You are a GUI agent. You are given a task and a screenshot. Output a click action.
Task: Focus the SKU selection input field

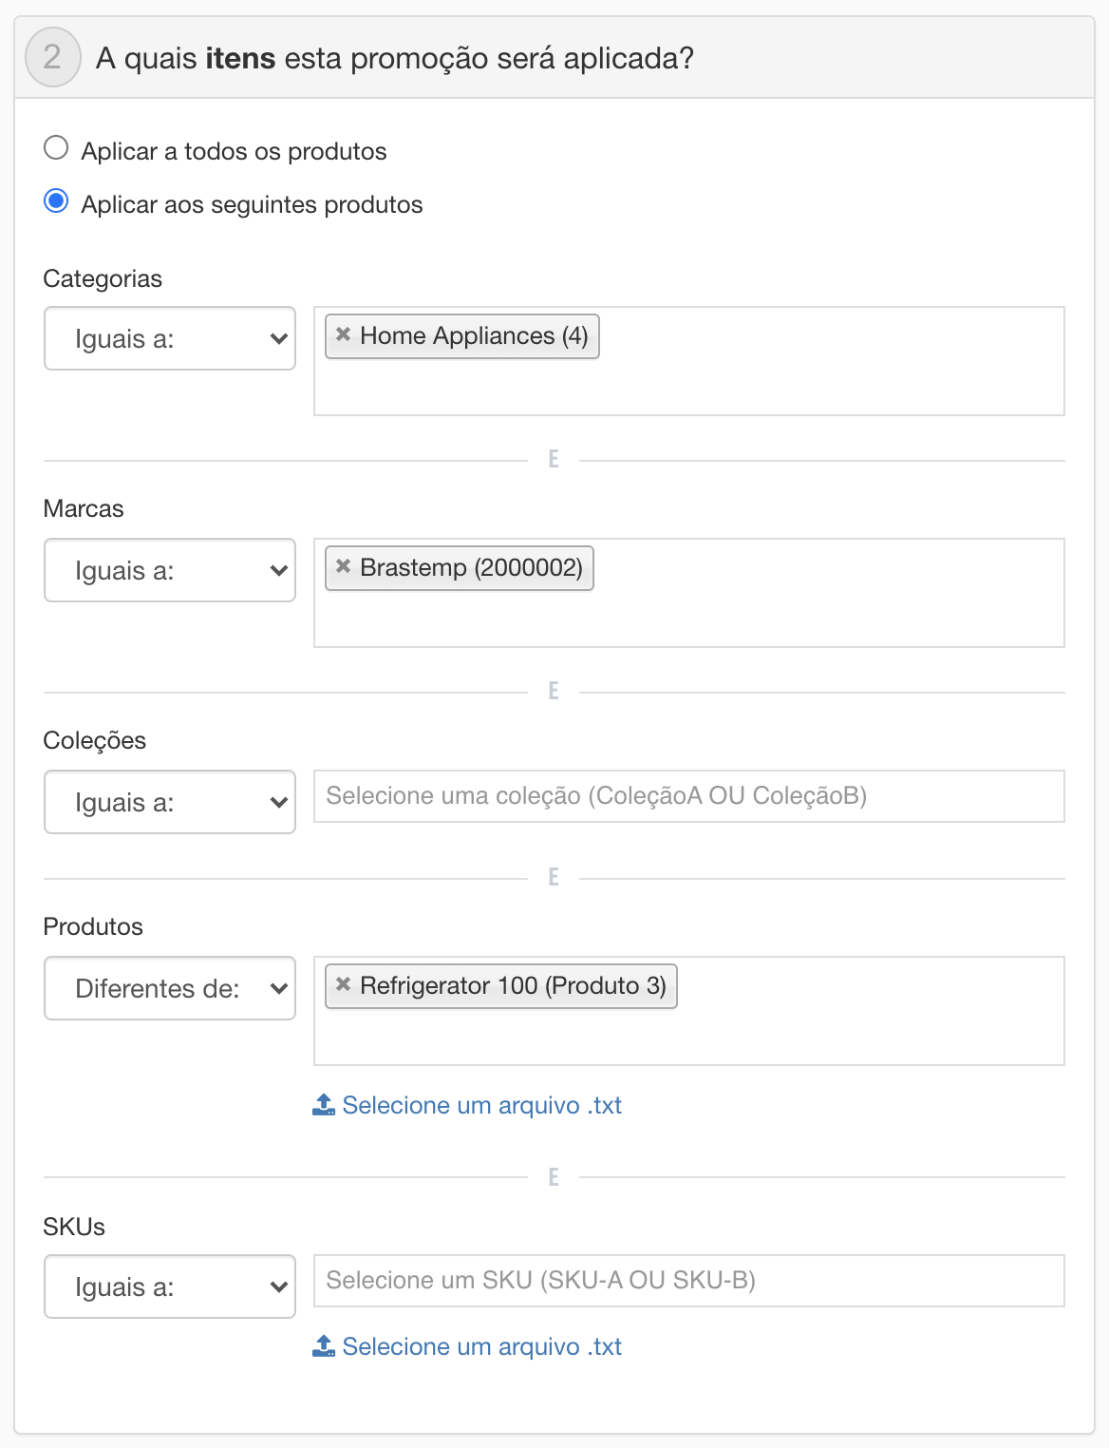688,1281
